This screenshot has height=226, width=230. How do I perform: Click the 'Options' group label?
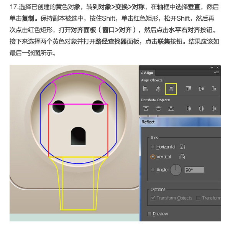[x=158, y=190]
